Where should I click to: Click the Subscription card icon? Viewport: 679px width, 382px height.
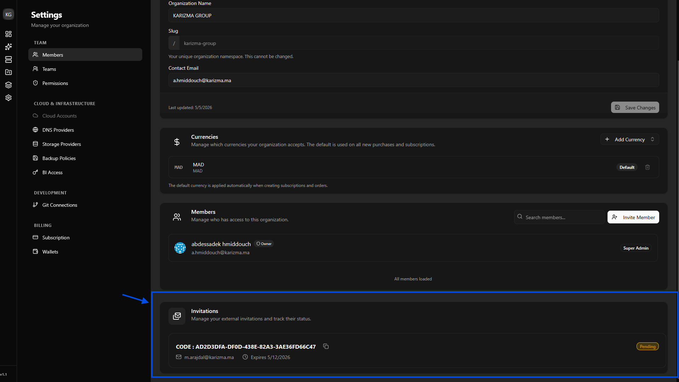(35, 238)
